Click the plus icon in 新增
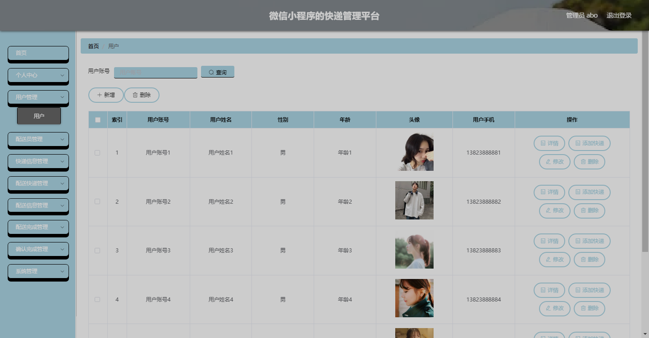The height and width of the screenshot is (338, 649). [100, 95]
